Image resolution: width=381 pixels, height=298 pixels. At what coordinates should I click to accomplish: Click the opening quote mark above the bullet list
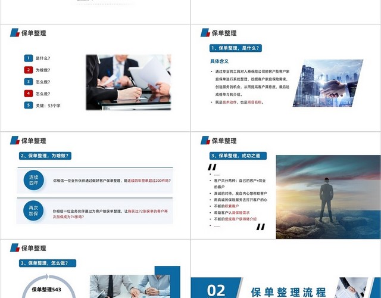[x=212, y=167]
